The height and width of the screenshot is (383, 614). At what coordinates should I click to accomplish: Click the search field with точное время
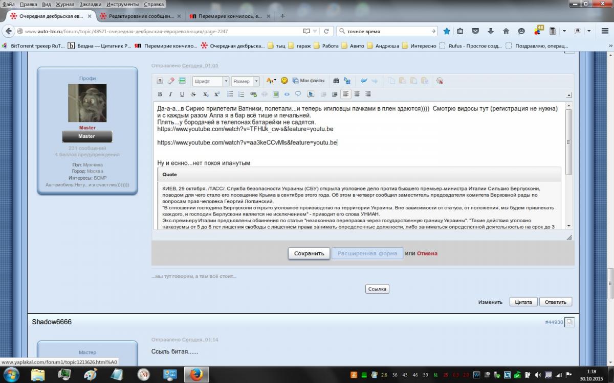pos(388,31)
